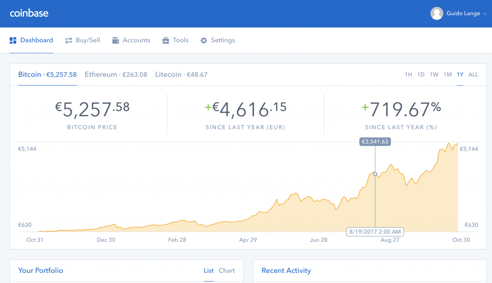
Task: Click the €3,541.63 chart tooltip
Action: point(375,141)
